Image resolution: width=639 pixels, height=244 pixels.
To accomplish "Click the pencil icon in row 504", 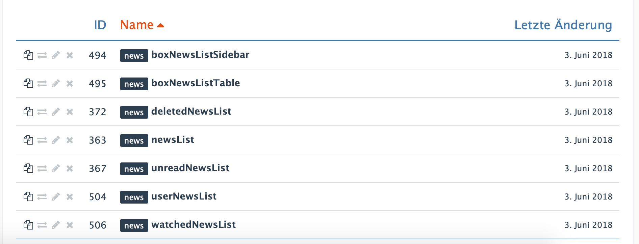I will [x=56, y=196].
